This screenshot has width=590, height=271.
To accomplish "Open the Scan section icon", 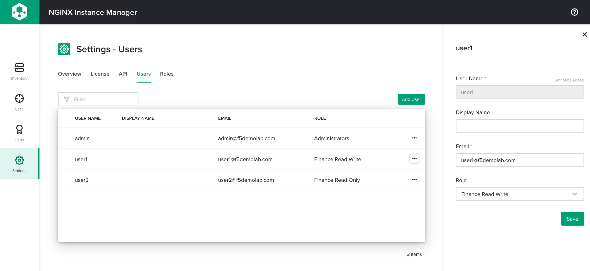I will [19, 98].
